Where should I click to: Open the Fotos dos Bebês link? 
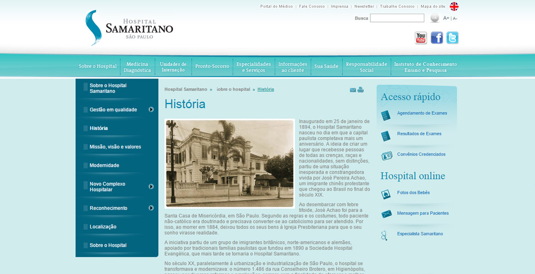pos(413,193)
